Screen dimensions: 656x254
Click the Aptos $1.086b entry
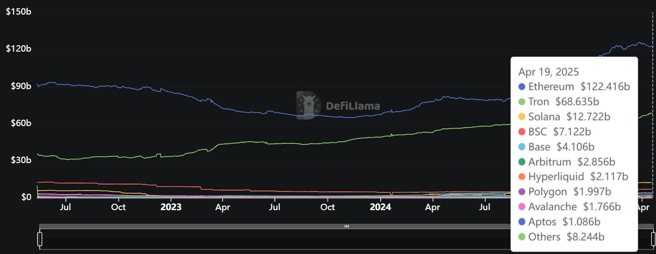pyautogui.click(x=560, y=222)
